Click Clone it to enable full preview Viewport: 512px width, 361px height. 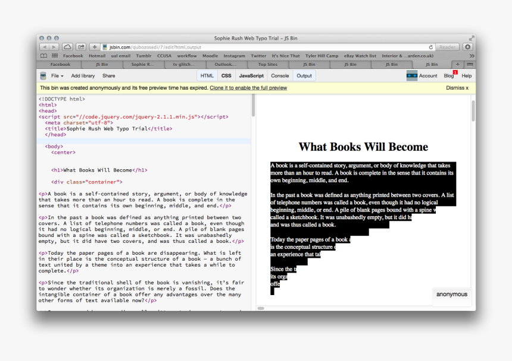pyautogui.click(x=248, y=88)
